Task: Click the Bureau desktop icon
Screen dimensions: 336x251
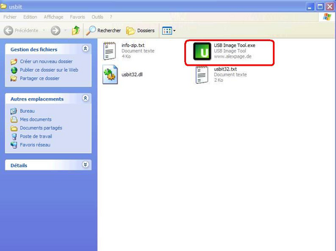Action: coord(13,111)
